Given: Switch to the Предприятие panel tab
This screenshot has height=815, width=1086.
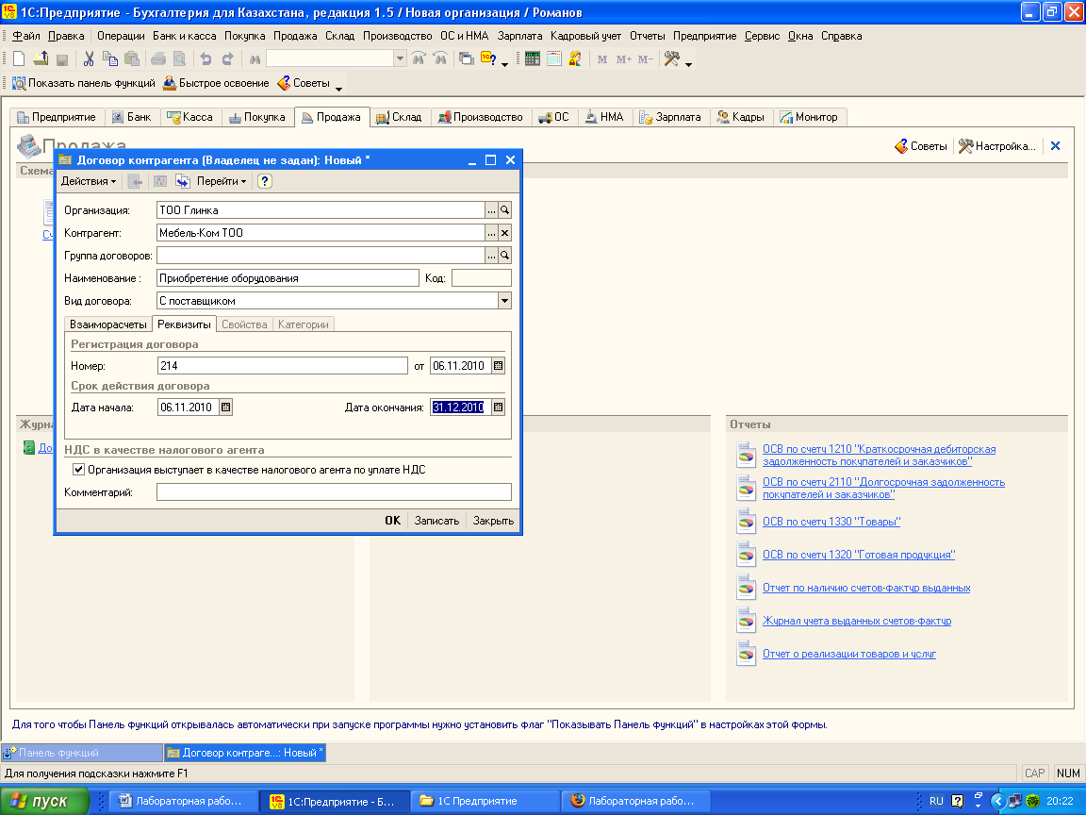Looking at the screenshot, I should point(57,117).
